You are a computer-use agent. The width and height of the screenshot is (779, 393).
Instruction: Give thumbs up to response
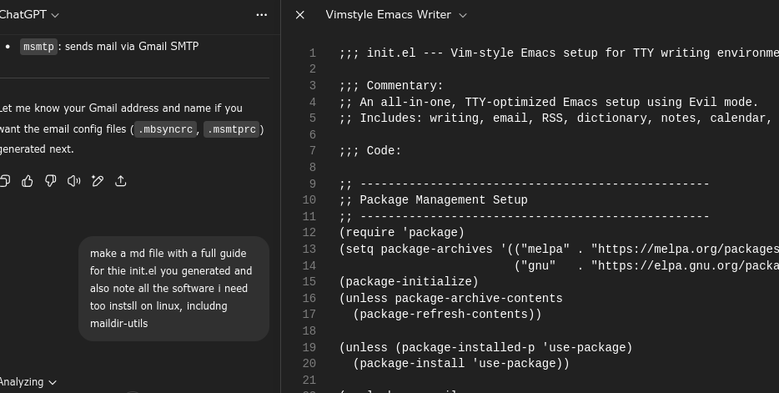coord(28,181)
